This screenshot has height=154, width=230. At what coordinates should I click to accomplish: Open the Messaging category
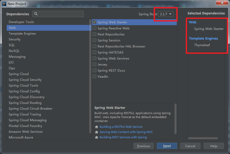click(x=48, y=57)
